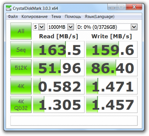The height and width of the screenshot is (136, 149).
Task: Click the Read [MB/s] column header
Action: (59, 36)
